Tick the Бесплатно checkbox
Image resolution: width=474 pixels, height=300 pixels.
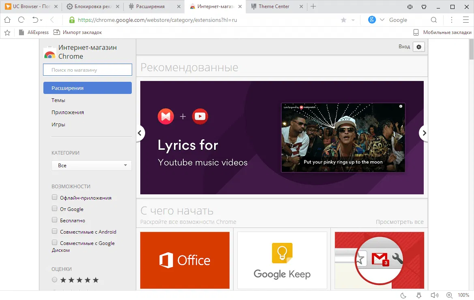coord(55,220)
